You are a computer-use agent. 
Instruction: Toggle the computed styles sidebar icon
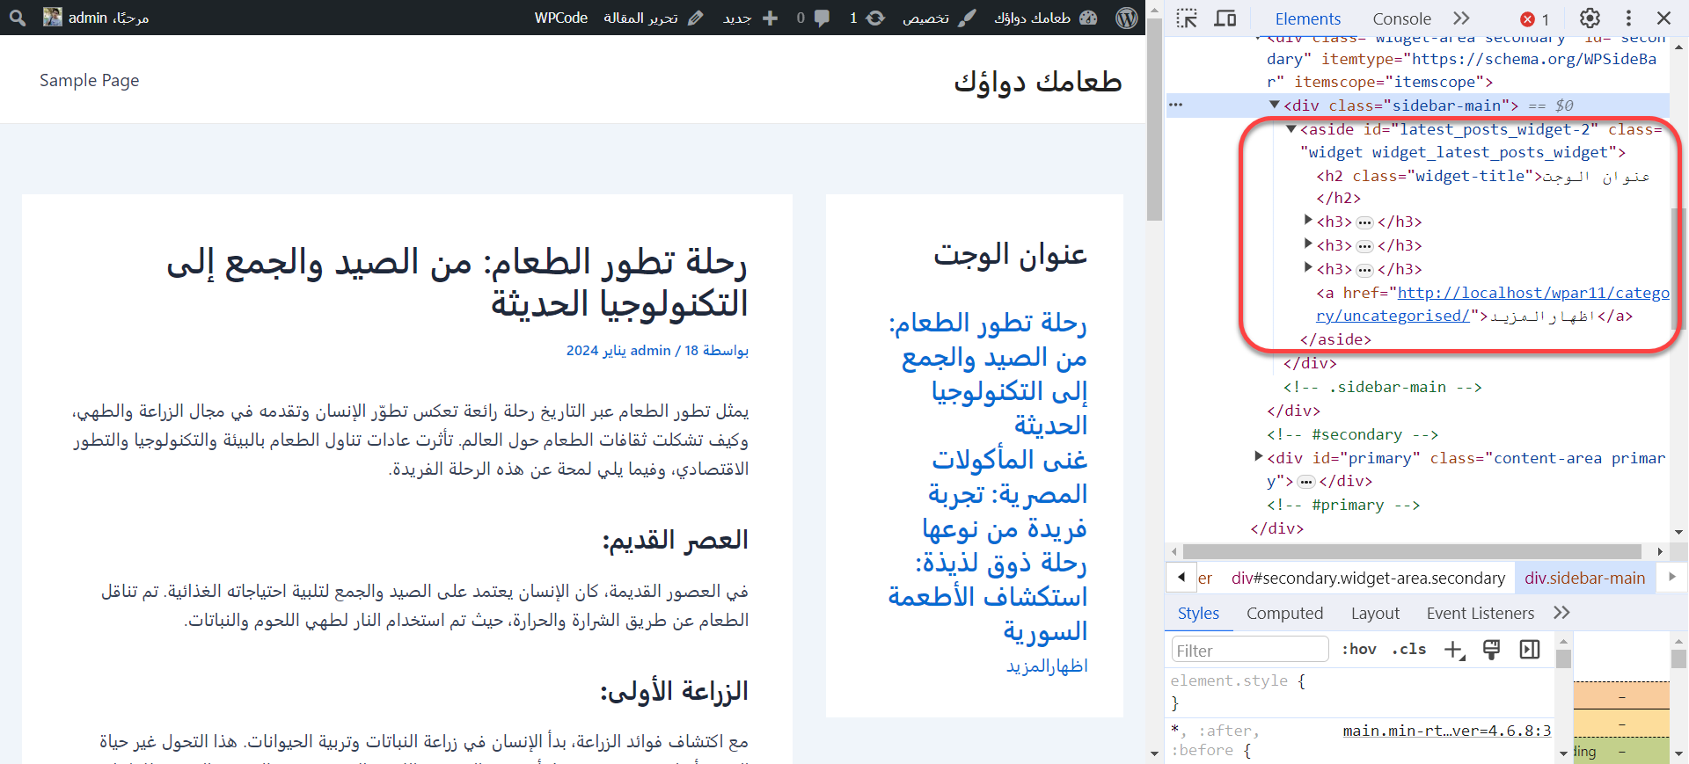click(1530, 650)
